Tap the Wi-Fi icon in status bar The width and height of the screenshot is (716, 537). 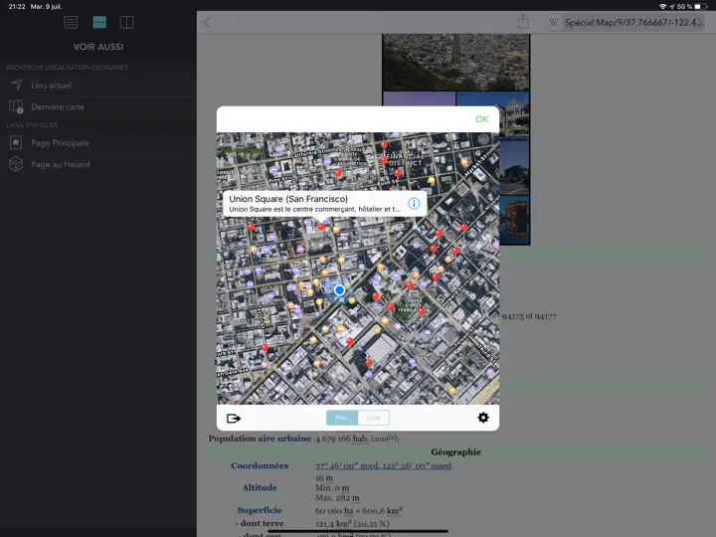coord(662,6)
